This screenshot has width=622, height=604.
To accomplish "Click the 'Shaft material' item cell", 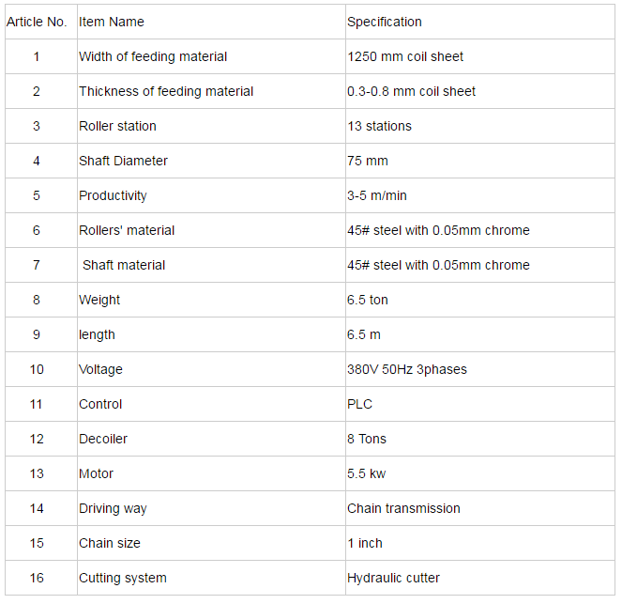I will point(124,265).
